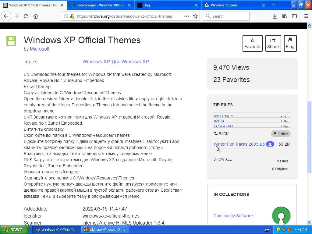Open the Windows XP topic link

click(96, 62)
